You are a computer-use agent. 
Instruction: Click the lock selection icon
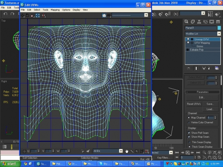coord(83,151)
